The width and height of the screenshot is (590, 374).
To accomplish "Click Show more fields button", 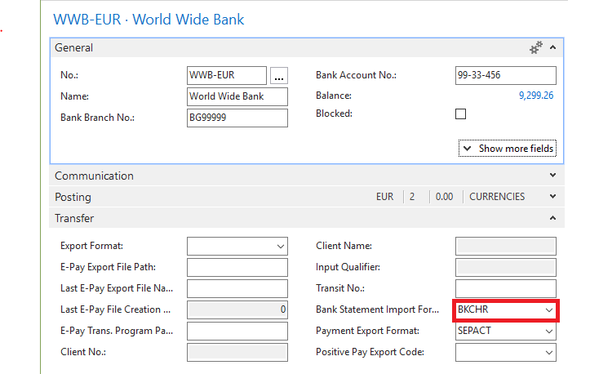I will point(507,149).
